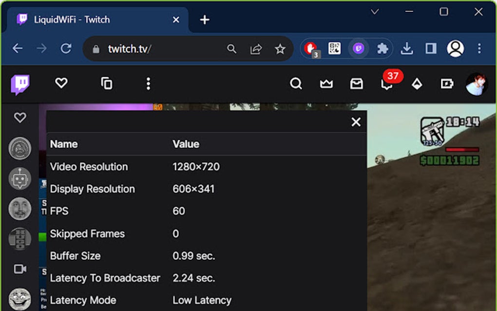Select the 606×341 display resolution value
This screenshot has width=497, height=311.
click(193, 189)
